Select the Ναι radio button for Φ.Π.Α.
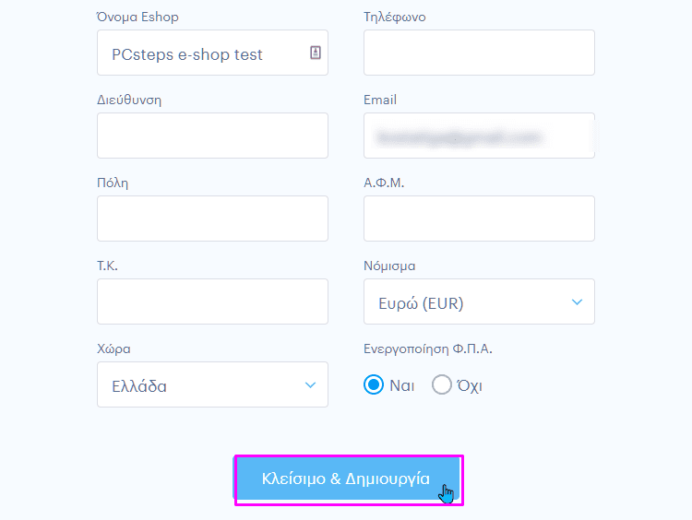 pos(374,384)
